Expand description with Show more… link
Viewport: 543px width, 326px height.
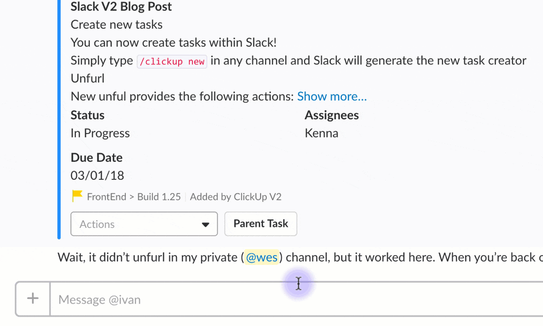pyautogui.click(x=332, y=96)
